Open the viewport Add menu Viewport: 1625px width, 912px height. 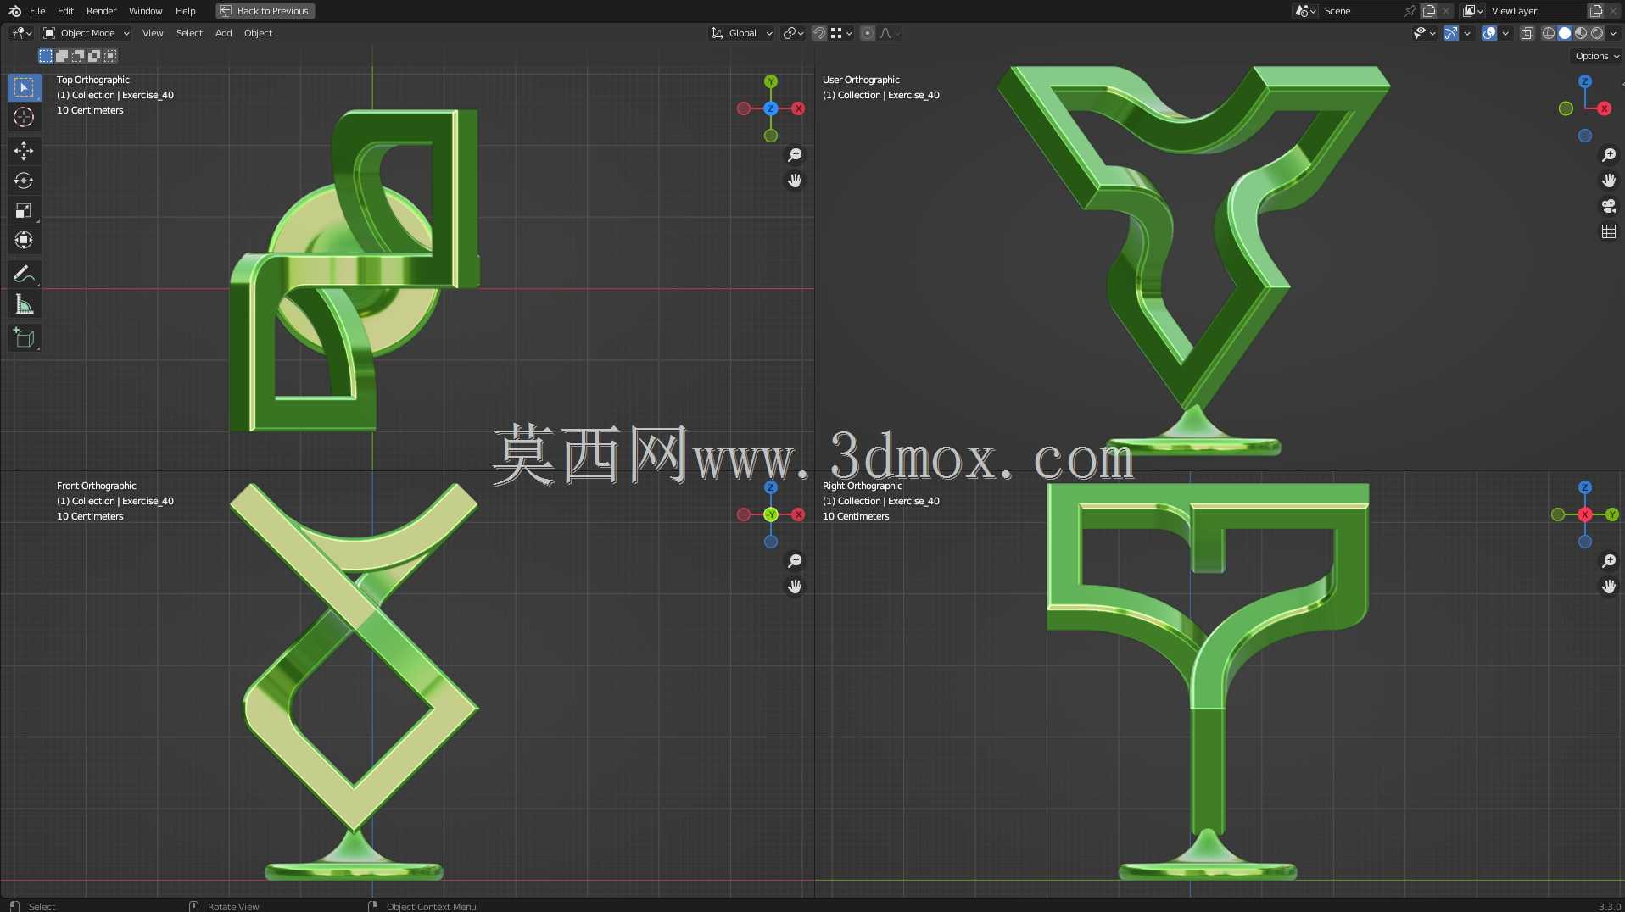223,33
